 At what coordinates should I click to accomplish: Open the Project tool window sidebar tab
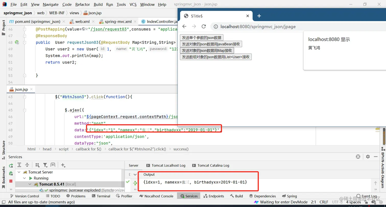pyautogui.click(x=4, y=28)
